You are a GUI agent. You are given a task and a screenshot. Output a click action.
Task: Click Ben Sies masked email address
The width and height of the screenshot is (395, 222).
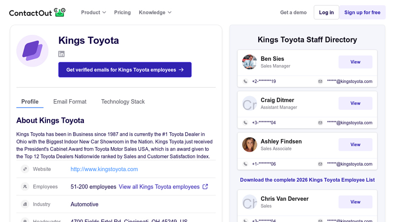pyautogui.click(x=350, y=81)
